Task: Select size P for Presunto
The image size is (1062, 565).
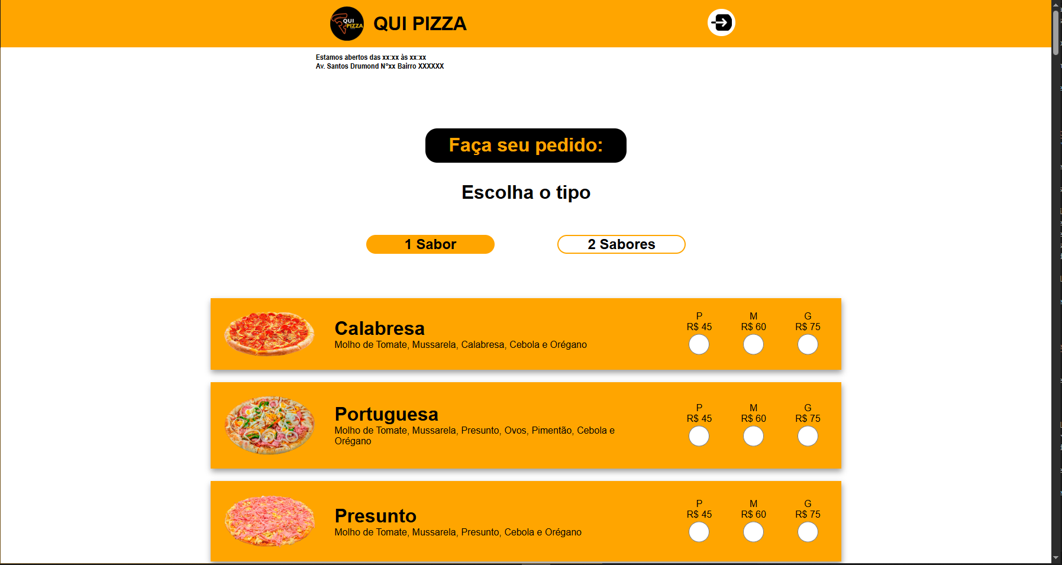Action: [x=699, y=532]
